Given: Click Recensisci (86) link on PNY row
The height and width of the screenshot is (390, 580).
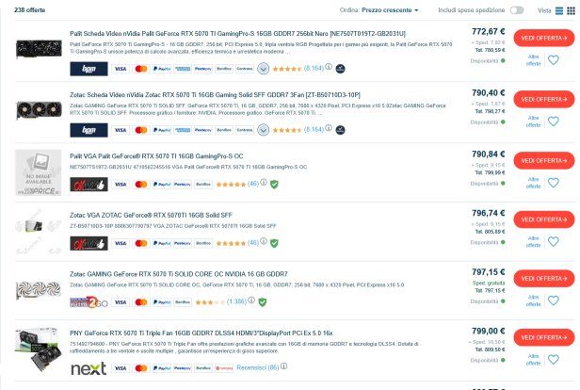Looking at the screenshot, I should (258, 367).
